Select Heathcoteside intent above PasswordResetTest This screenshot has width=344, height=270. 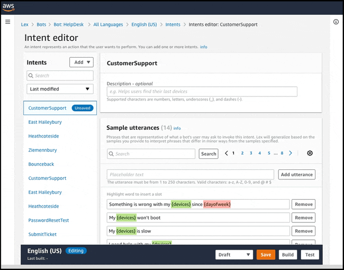[x=43, y=206]
